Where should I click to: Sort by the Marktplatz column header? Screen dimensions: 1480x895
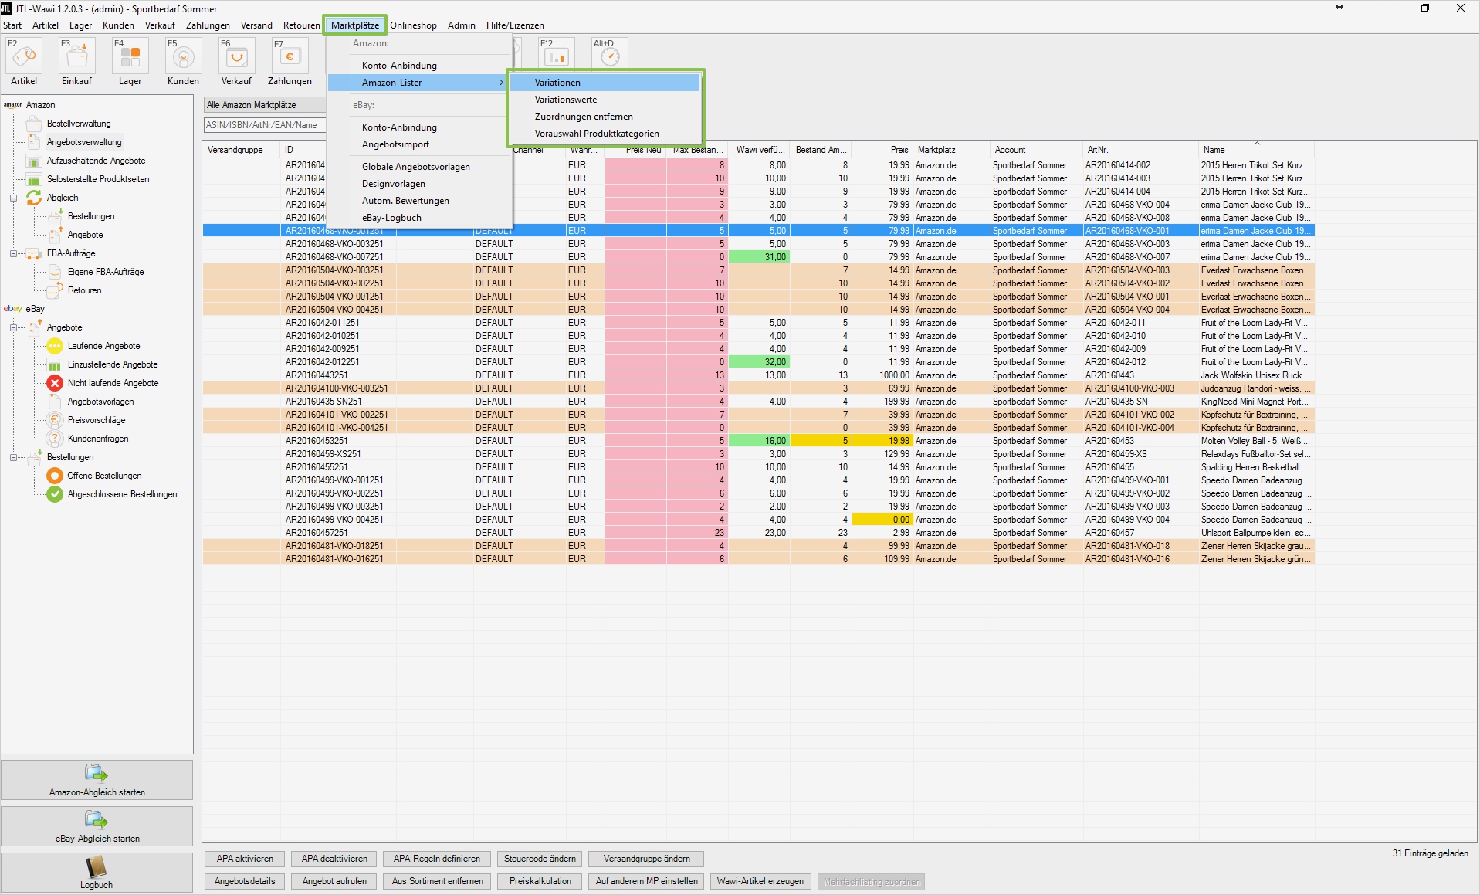tap(951, 150)
